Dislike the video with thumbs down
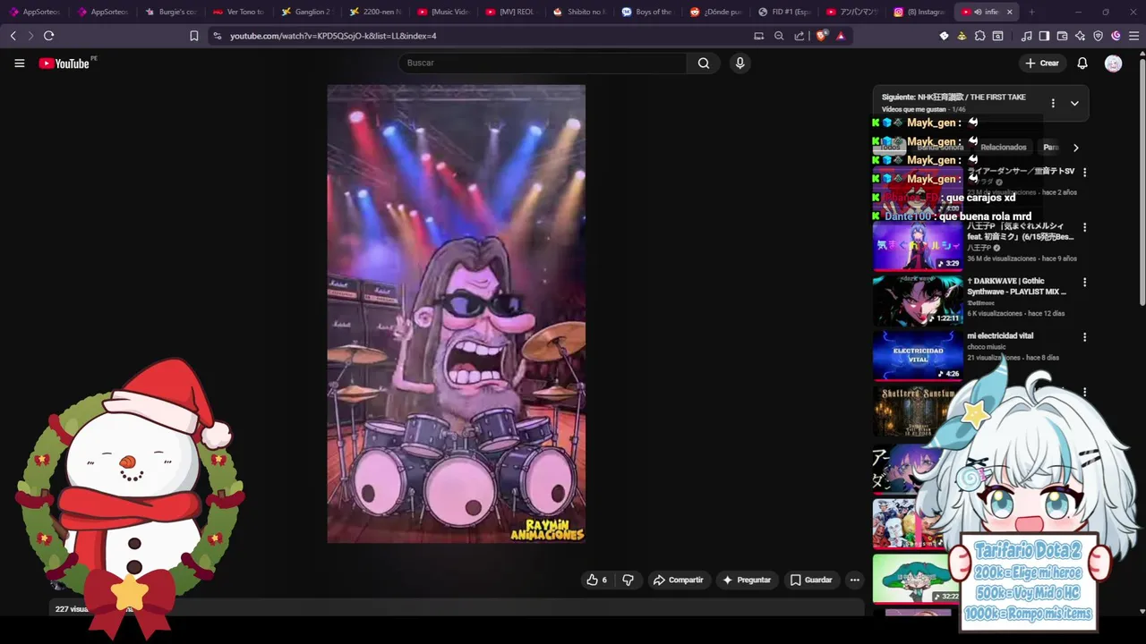 point(628,580)
